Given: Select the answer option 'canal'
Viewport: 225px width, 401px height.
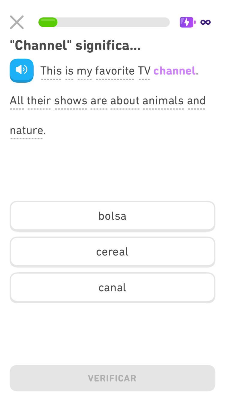Looking at the screenshot, I should tap(112, 287).
